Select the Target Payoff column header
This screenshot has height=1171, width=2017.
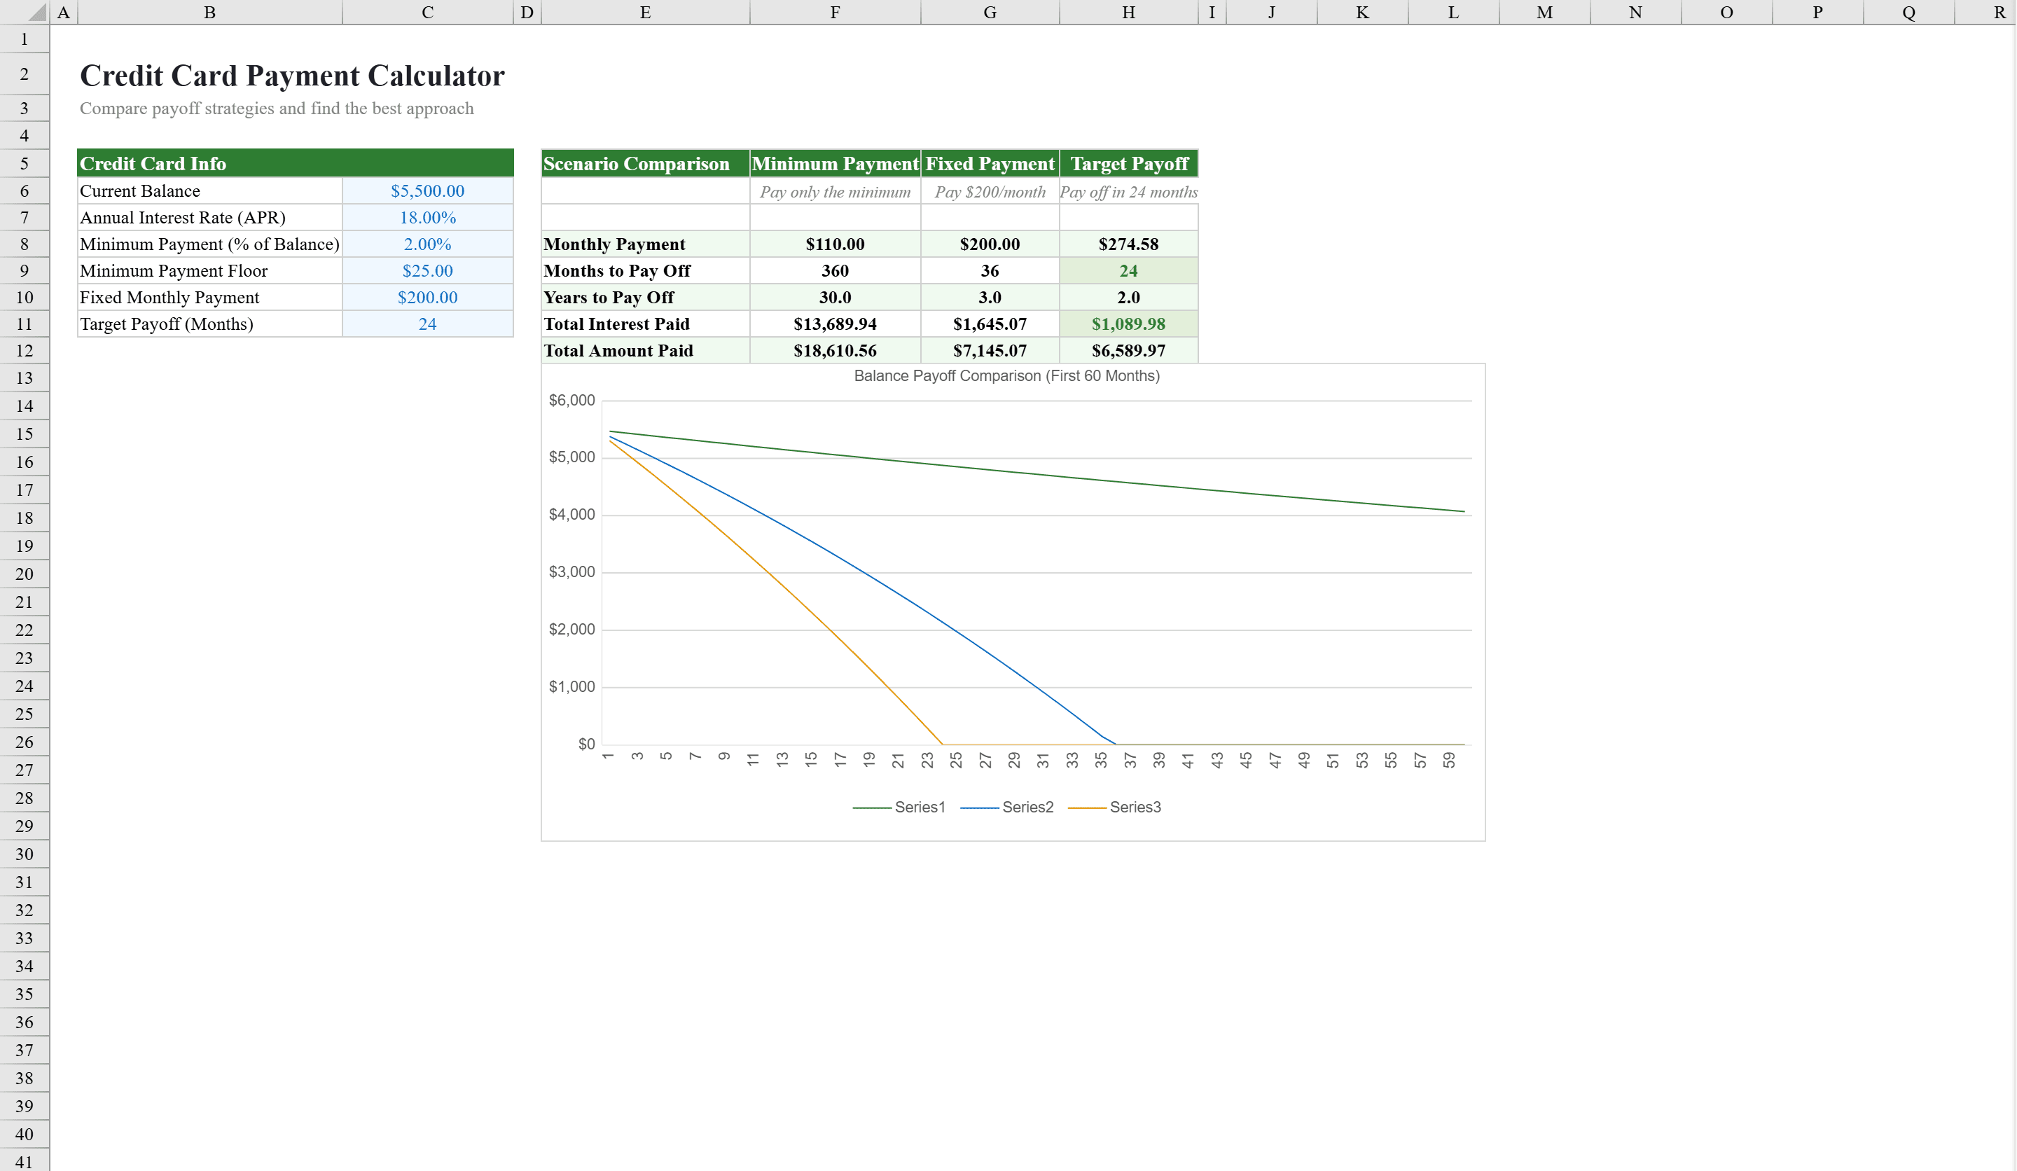coord(1128,163)
